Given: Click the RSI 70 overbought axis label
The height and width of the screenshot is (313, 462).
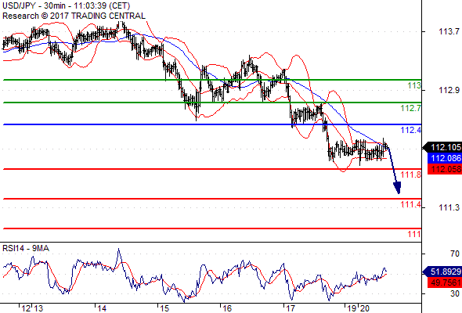Looking at the screenshot, I should pyautogui.click(x=455, y=254).
